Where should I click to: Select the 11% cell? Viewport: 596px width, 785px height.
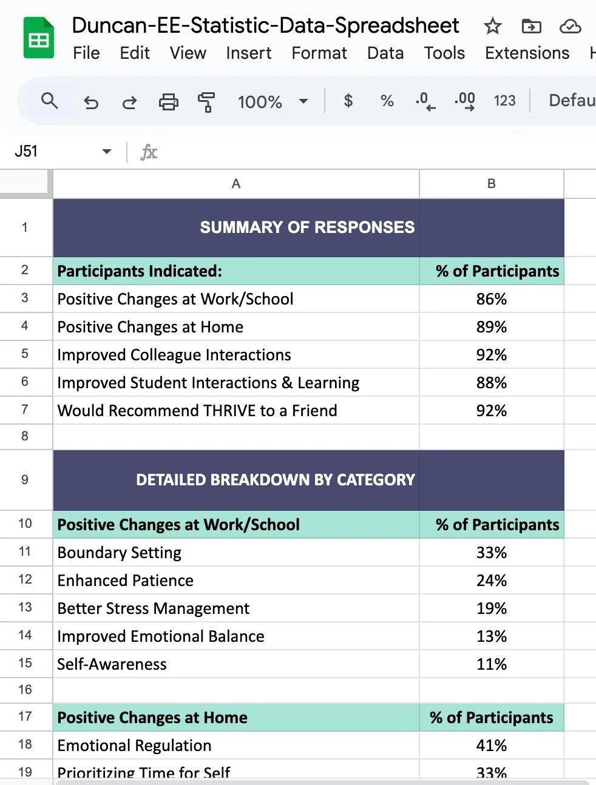click(x=492, y=664)
